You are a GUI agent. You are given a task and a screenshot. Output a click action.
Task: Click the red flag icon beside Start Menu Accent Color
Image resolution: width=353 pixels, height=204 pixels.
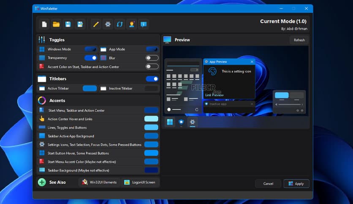point(42,161)
